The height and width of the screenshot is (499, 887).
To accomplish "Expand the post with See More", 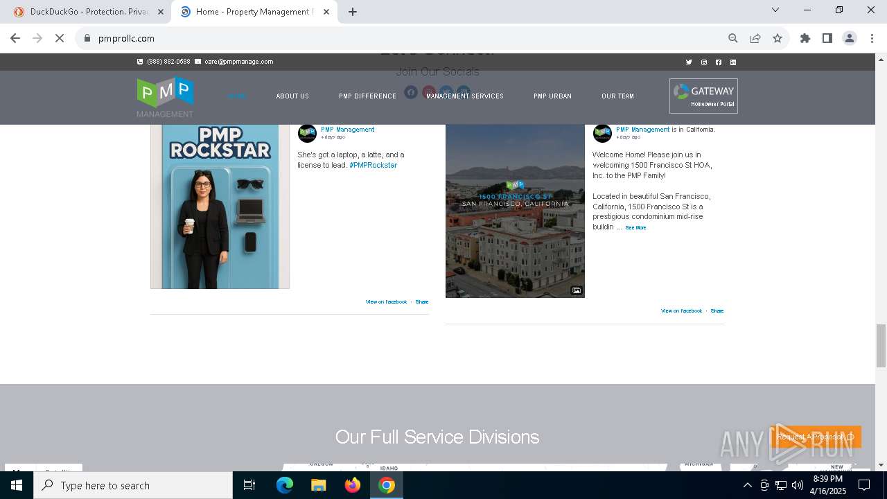I will pos(635,227).
